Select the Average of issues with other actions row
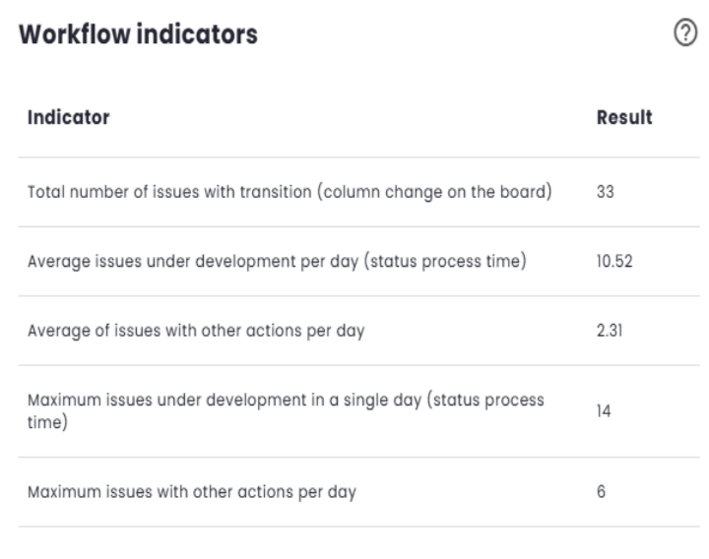This screenshot has height=559, width=709. (x=196, y=331)
